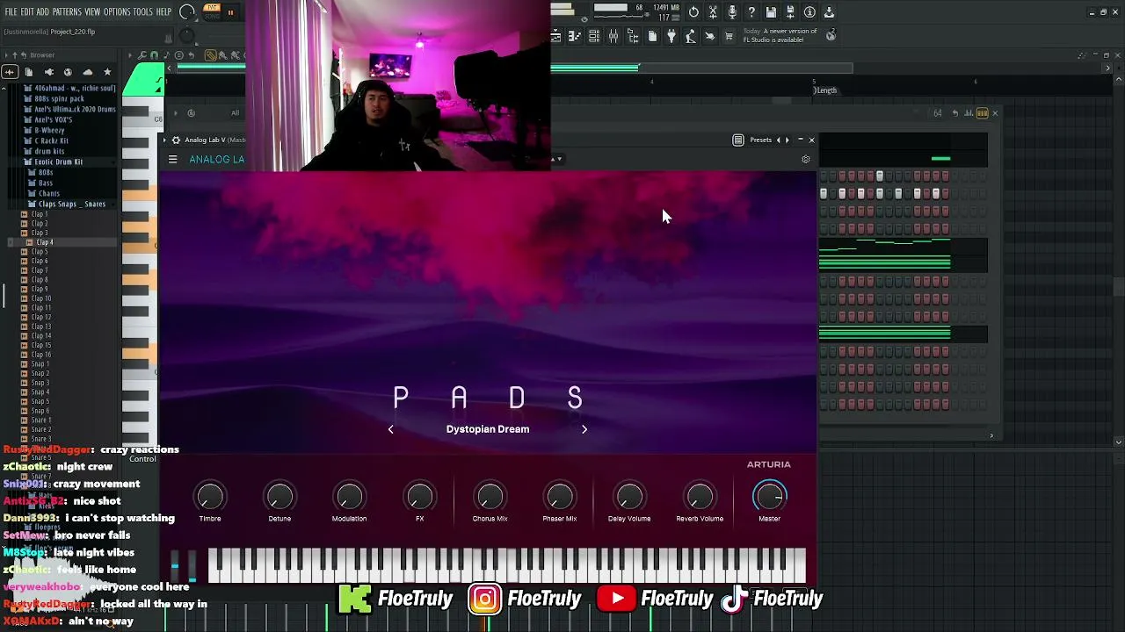The width and height of the screenshot is (1125, 632).
Task: Open the piano roll menu arrow
Action: (x=130, y=55)
